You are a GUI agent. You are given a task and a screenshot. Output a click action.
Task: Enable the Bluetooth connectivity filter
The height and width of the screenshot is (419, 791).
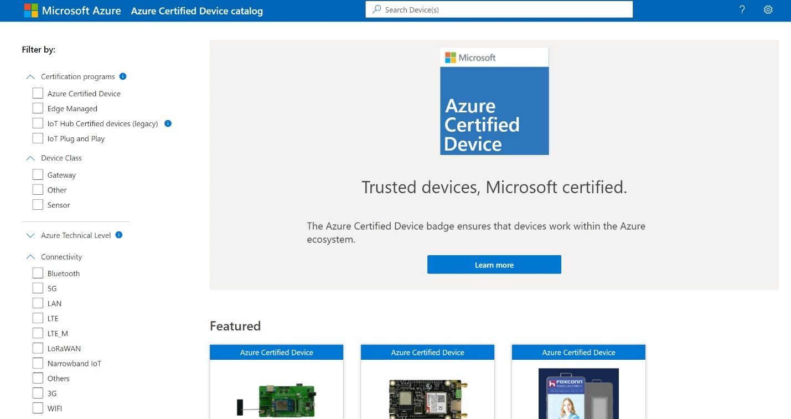38,273
